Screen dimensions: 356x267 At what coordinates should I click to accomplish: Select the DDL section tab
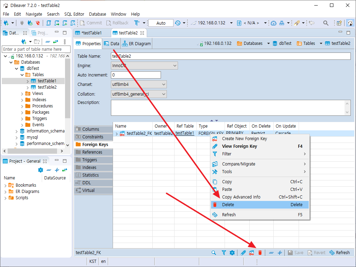(94, 183)
